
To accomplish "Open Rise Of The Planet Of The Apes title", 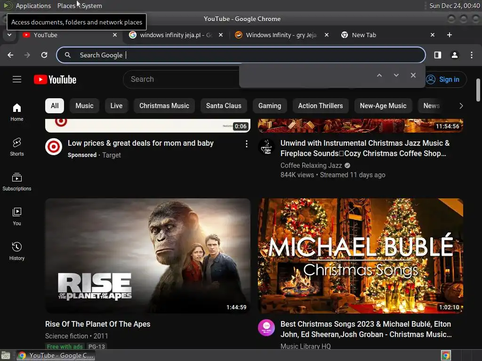I will 98,324.
